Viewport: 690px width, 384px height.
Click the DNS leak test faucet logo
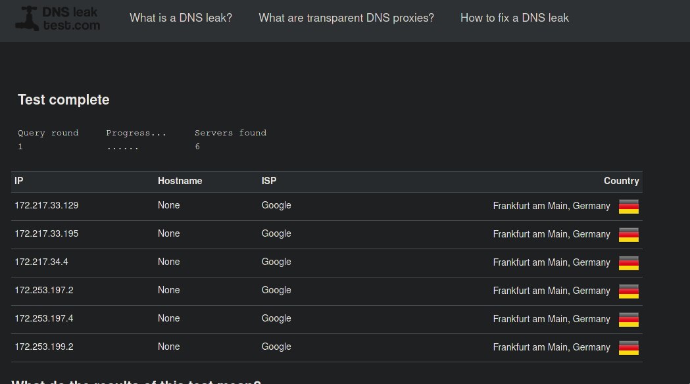(27, 18)
